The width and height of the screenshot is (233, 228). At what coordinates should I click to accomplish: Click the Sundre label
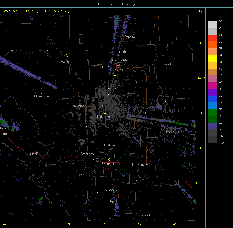79,106
